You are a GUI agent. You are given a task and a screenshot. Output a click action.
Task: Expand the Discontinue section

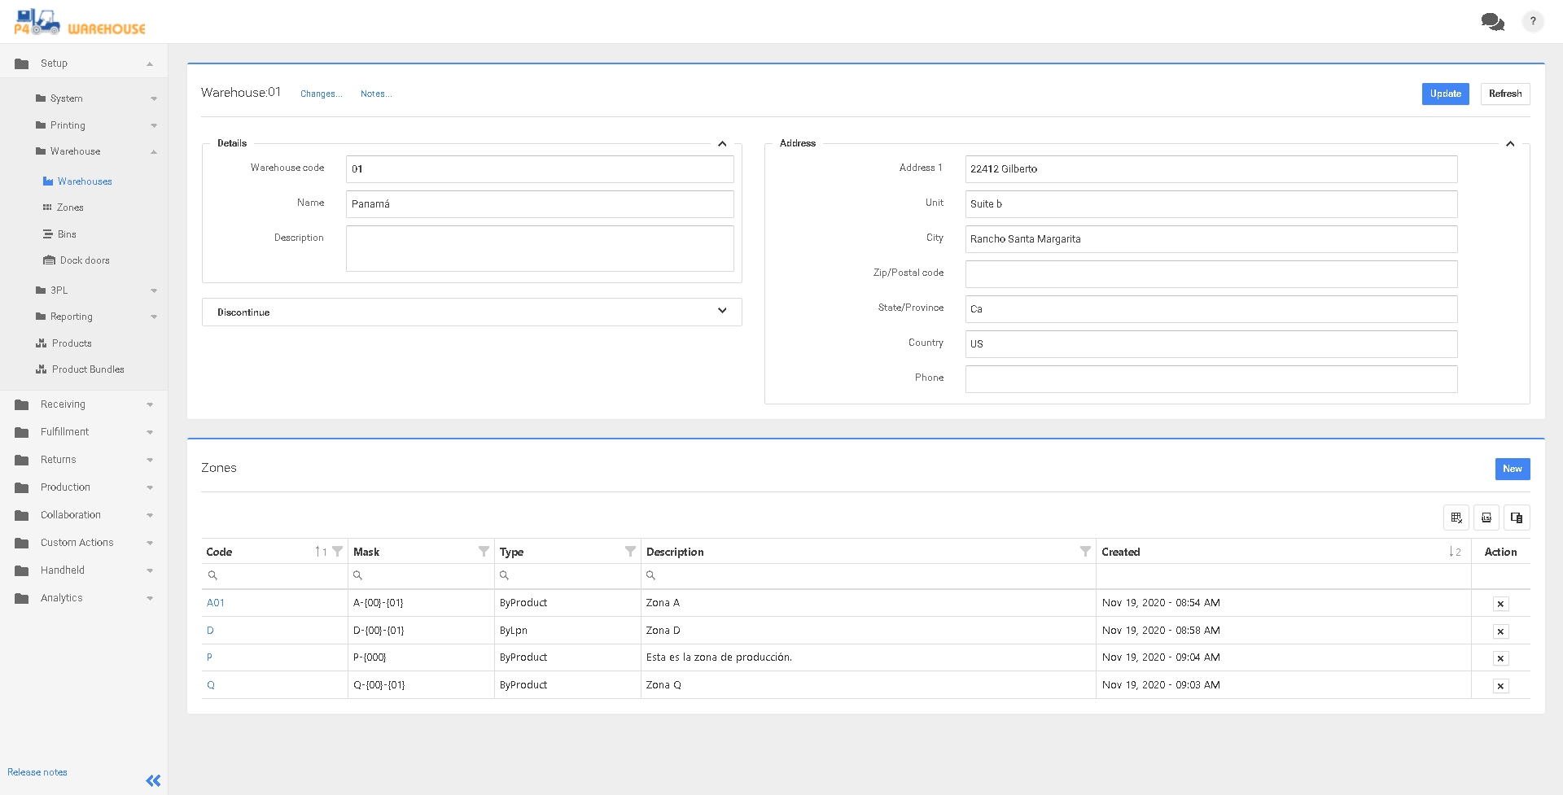point(721,312)
